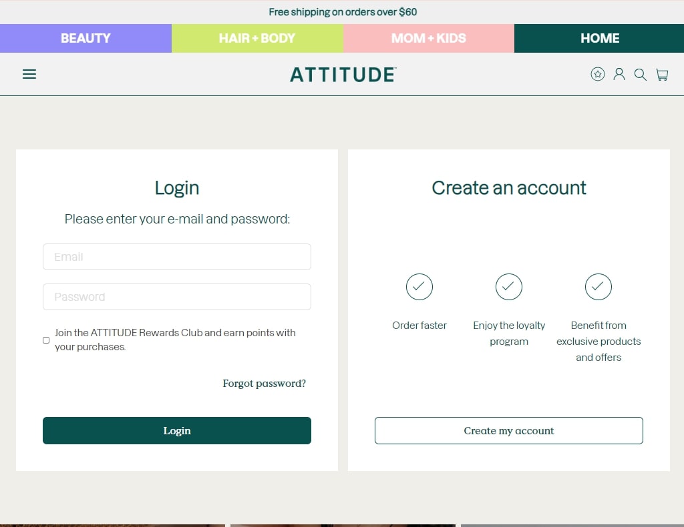This screenshot has width=684, height=527.
Task: Click the search magnifier icon
Action: point(640,75)
